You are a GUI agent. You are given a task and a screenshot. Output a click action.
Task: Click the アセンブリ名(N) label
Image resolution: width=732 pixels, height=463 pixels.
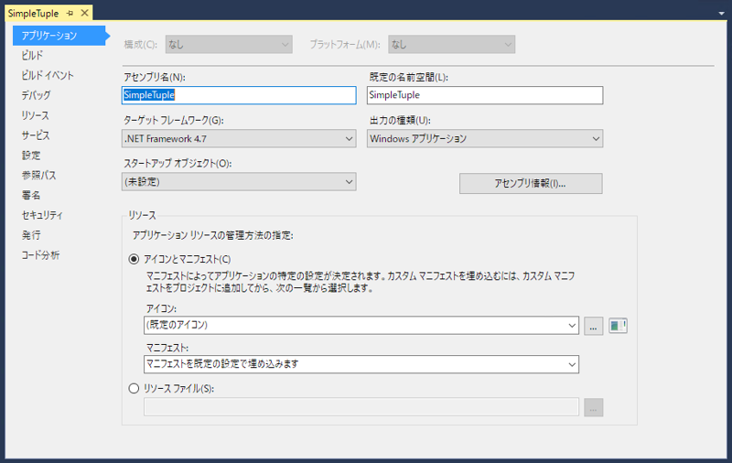tap(154, 77)
